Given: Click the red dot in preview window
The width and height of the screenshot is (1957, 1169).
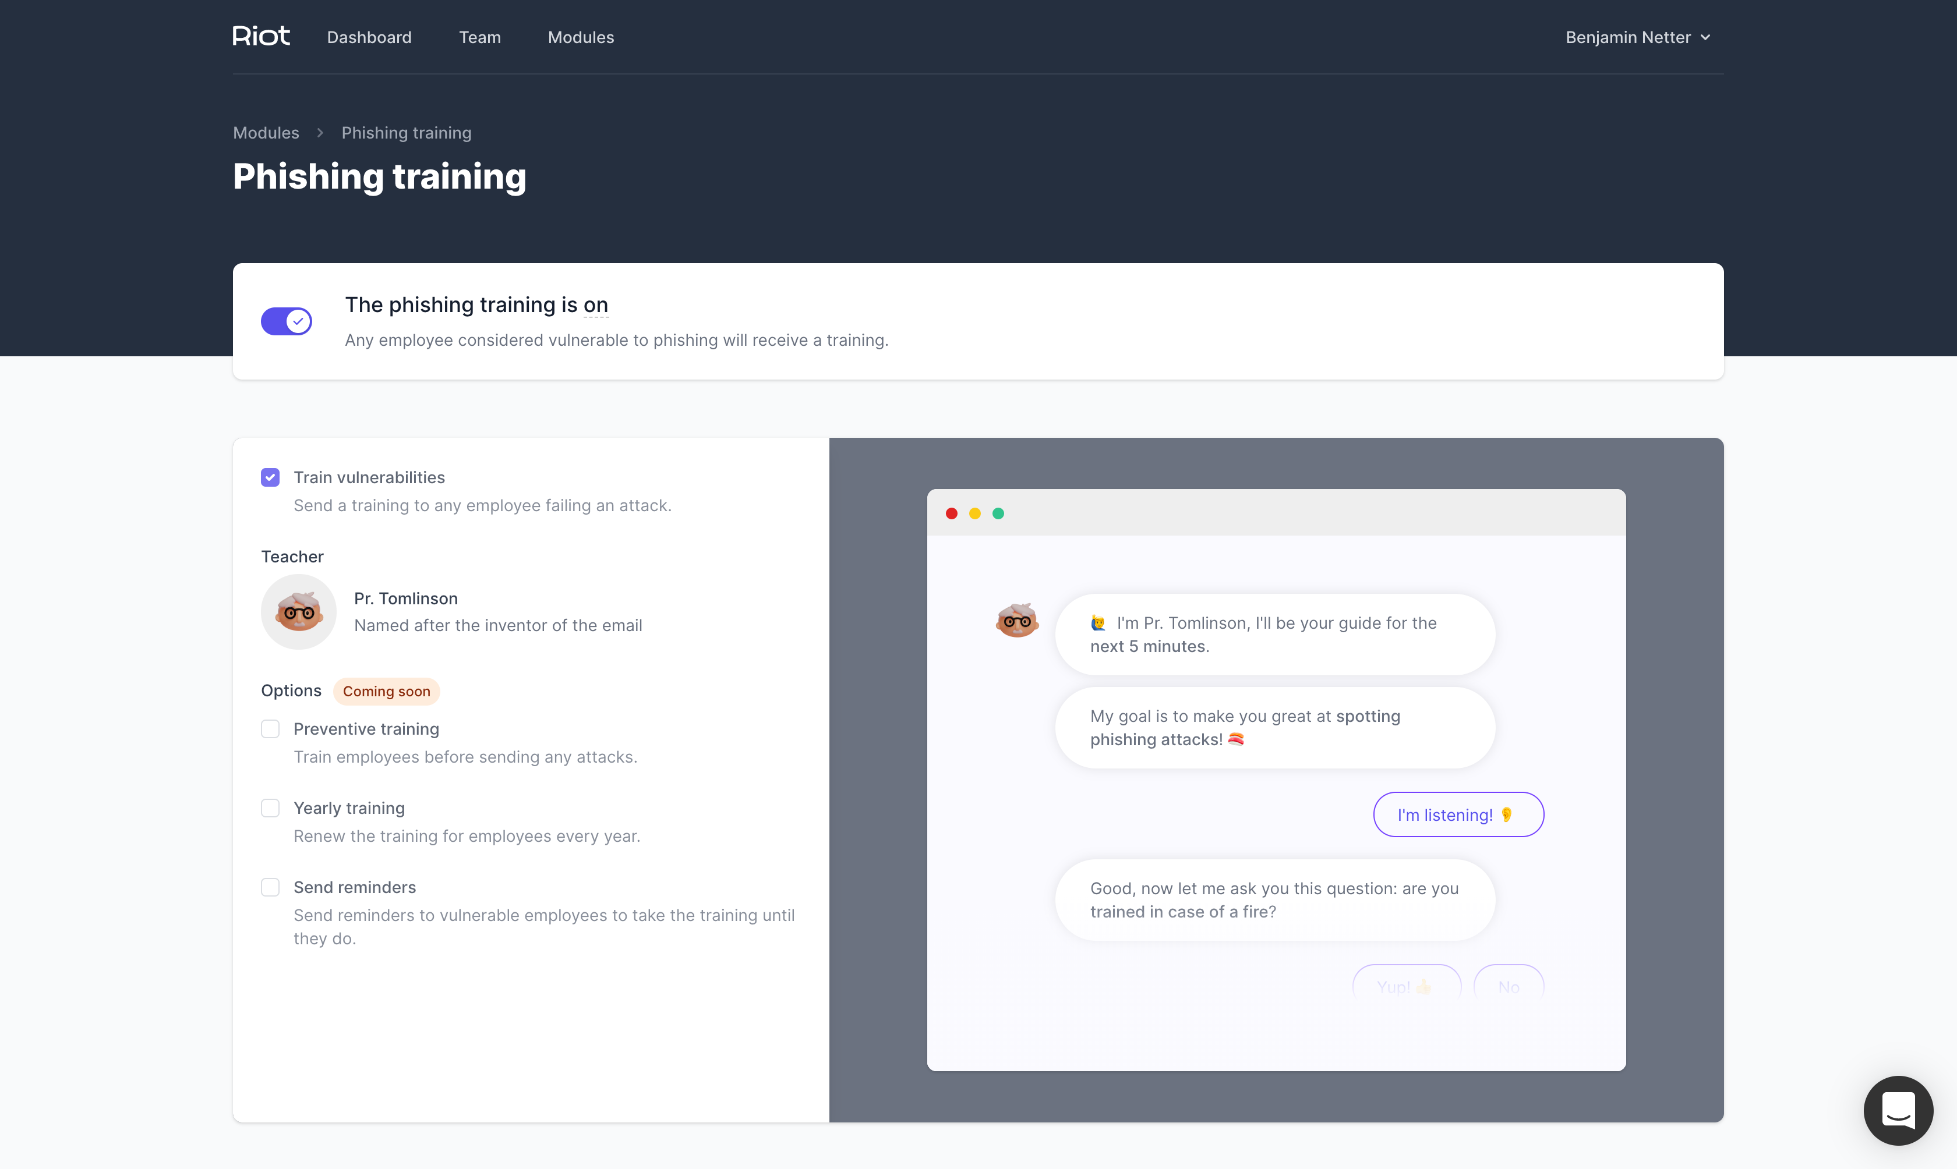Looking at the screenshot, I should point(952,513).
